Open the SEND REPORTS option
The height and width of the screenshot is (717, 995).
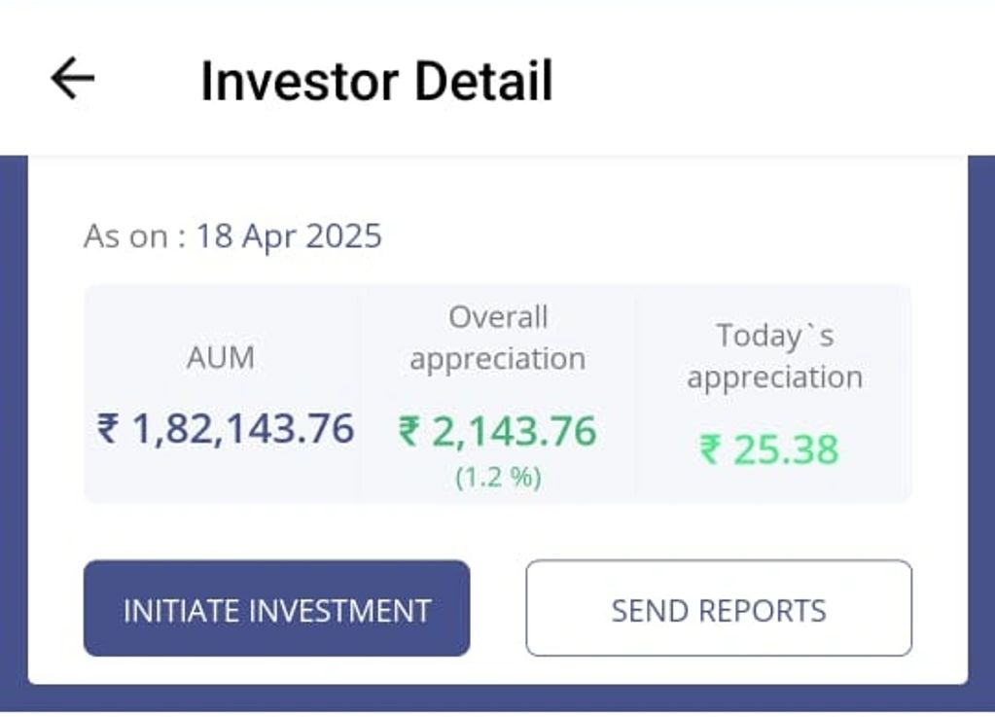click(719, 608)
